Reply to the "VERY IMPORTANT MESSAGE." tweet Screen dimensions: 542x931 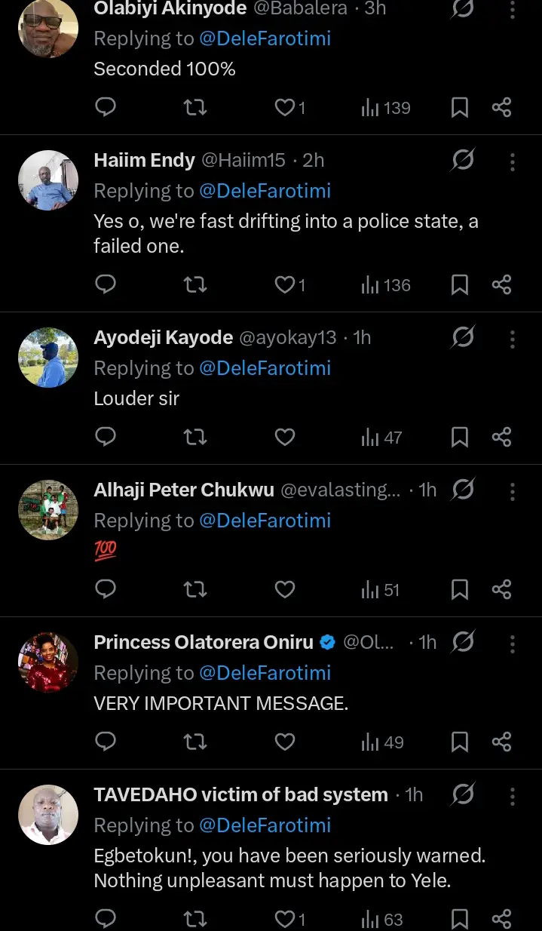click(106, 742)
